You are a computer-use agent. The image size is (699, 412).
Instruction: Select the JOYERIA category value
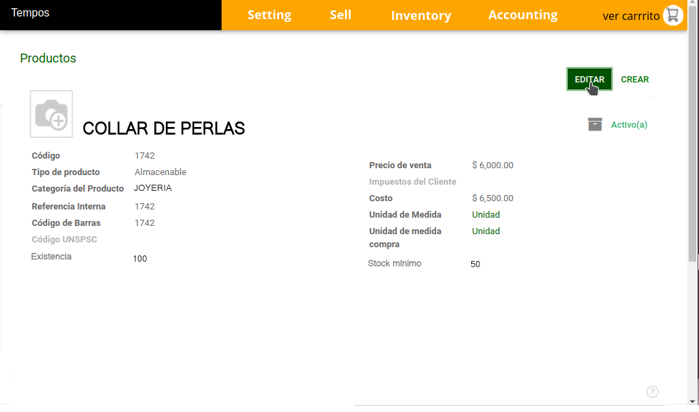(152, 188)
